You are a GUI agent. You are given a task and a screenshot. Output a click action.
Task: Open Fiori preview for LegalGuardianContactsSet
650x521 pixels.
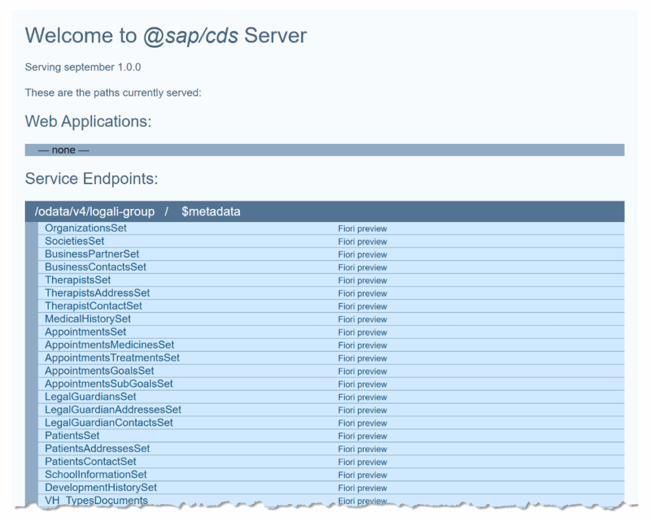362,423
